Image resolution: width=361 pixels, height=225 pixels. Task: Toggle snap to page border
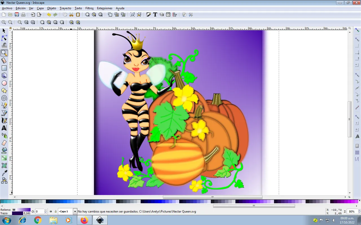pyautogui.click(x=357, y=146)
